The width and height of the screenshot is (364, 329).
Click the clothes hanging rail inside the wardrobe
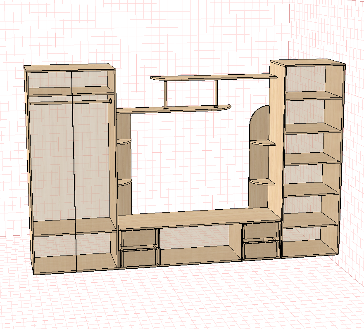[x=70, y=102]
